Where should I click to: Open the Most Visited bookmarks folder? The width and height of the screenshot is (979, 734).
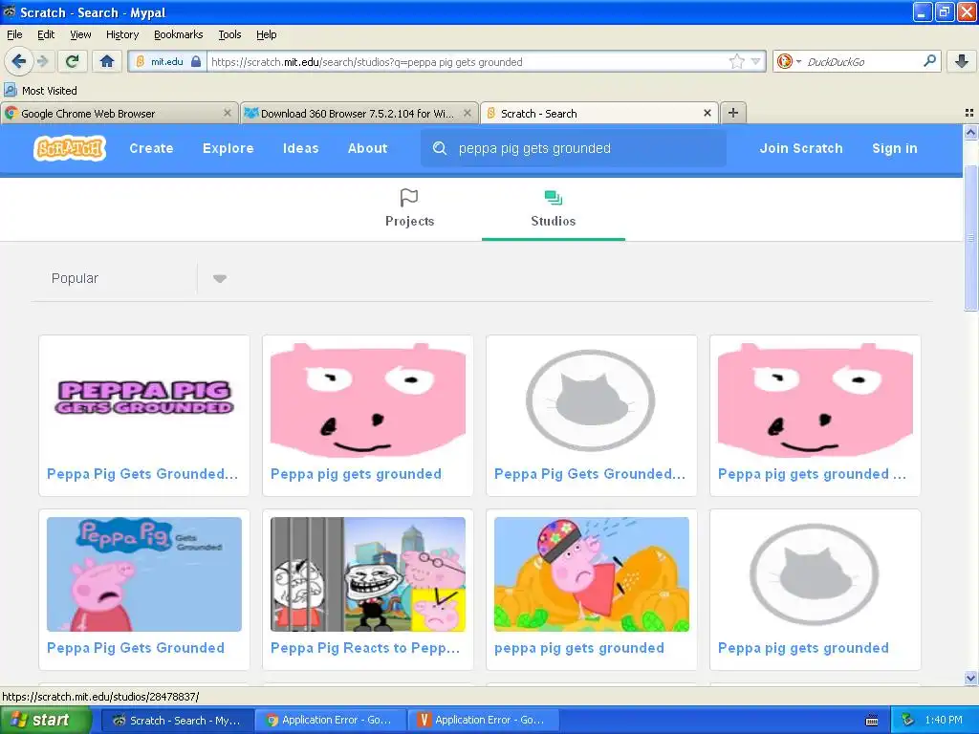(41, 91)
